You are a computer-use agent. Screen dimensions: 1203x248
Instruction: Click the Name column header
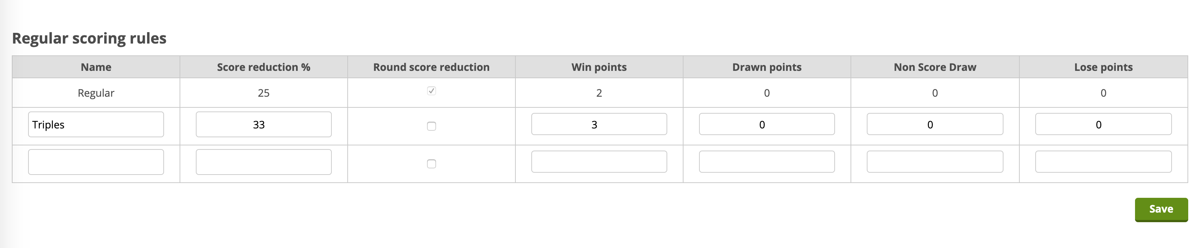coord(96,67)
